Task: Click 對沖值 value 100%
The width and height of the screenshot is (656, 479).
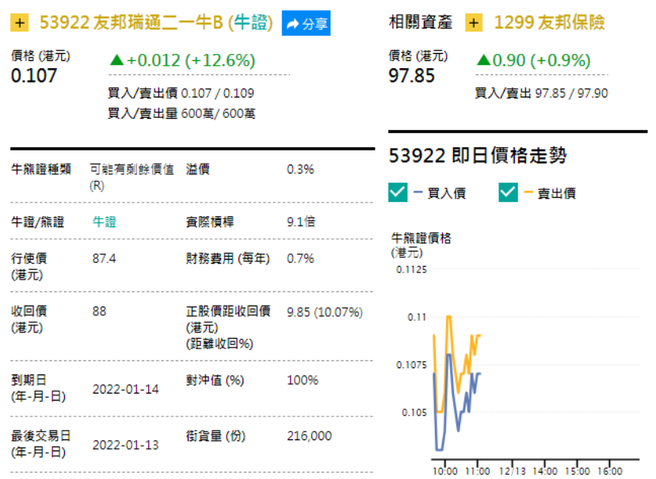Action: (302, 380)
